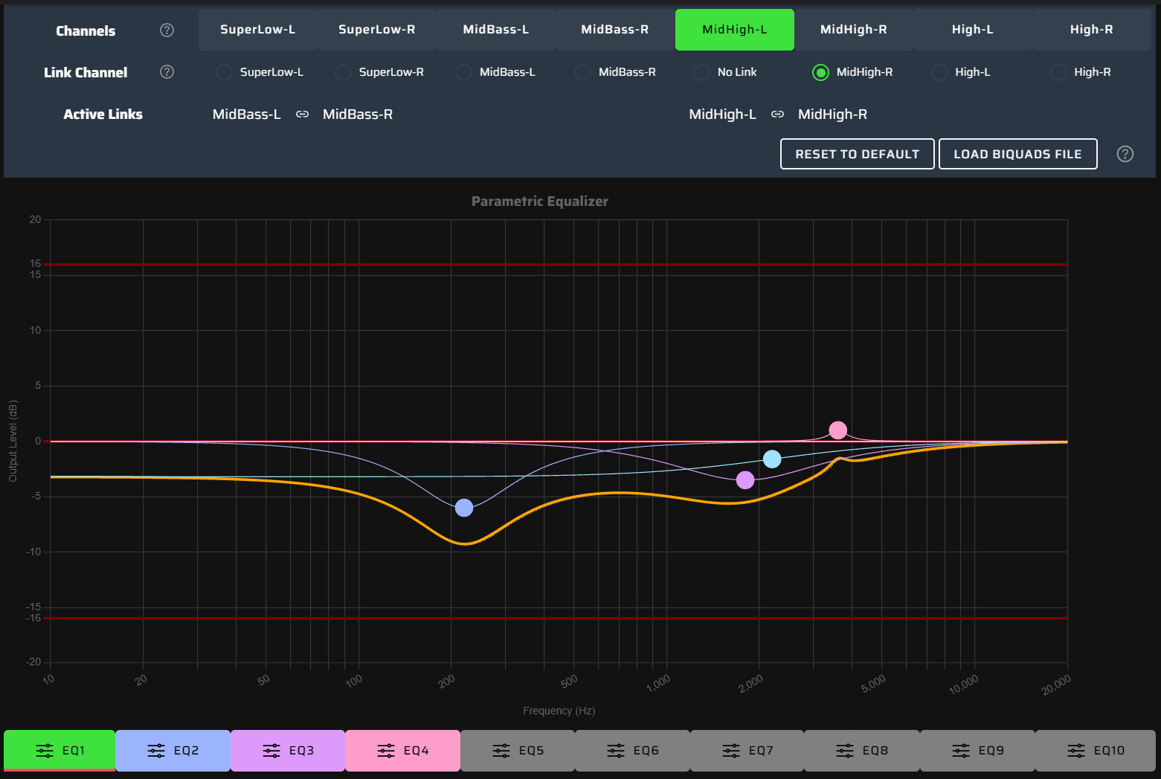Click the sliders icon on EQ5 tab

(x=501, y=751)
